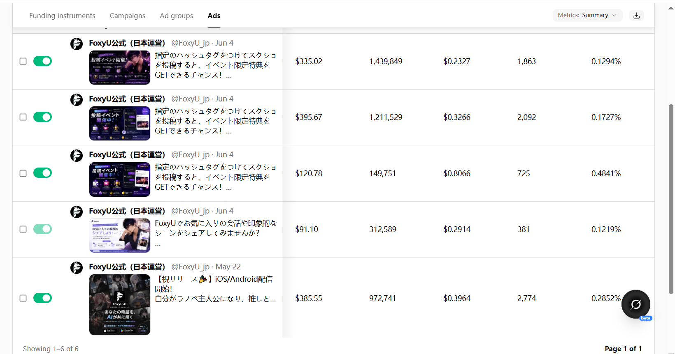This screenshot has height=354, width=675.
Task: Click the $0.2914 cost value
Action: click(457, 229)
